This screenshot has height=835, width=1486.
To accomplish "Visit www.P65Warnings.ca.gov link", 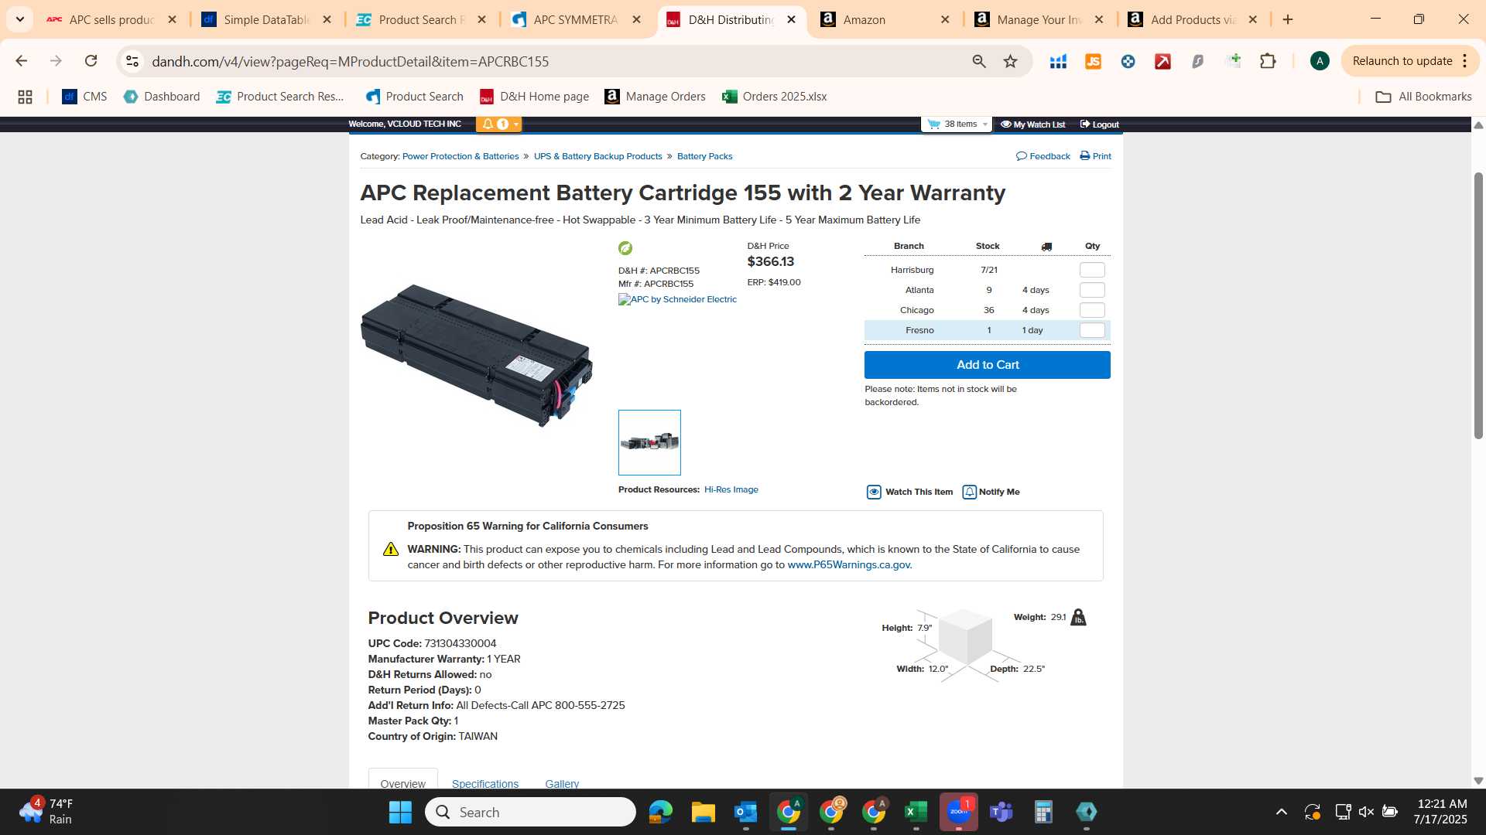I will [x=849, y=564].
